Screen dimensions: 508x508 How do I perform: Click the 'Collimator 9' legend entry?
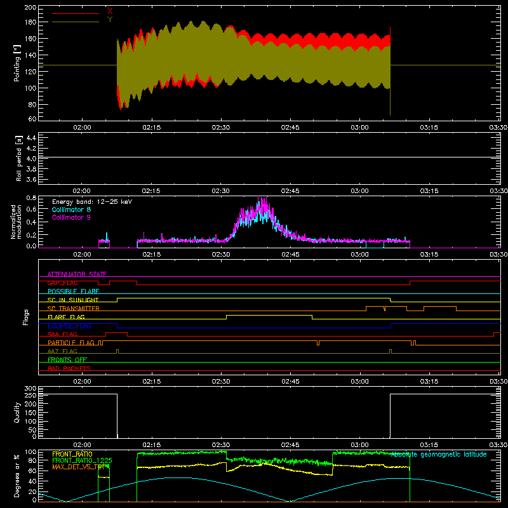[x=71, y=217]
